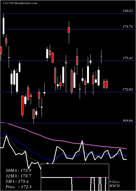
Task: Click the '<<Live MACD' label
Action: [115, 184]
